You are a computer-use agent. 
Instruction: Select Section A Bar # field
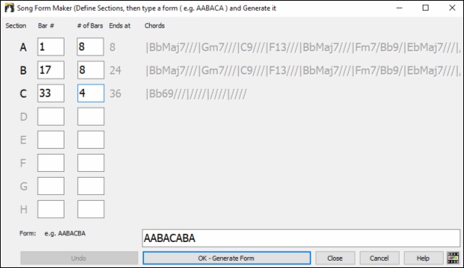coord(51,47)
